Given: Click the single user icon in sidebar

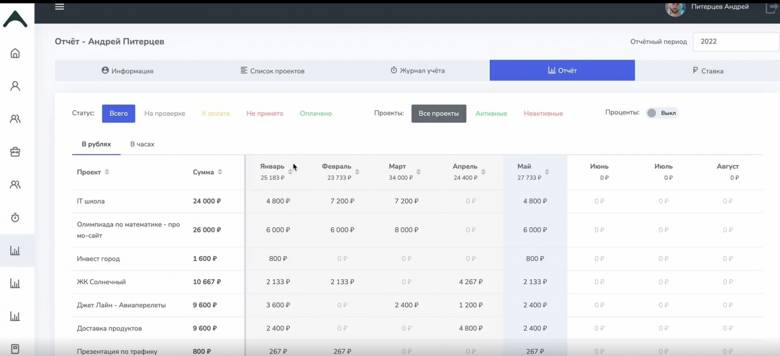Looking at the screenshot, I should coord(15,86).
